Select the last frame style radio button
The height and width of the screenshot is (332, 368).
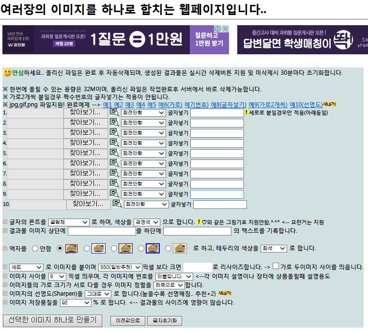point(168,249)
